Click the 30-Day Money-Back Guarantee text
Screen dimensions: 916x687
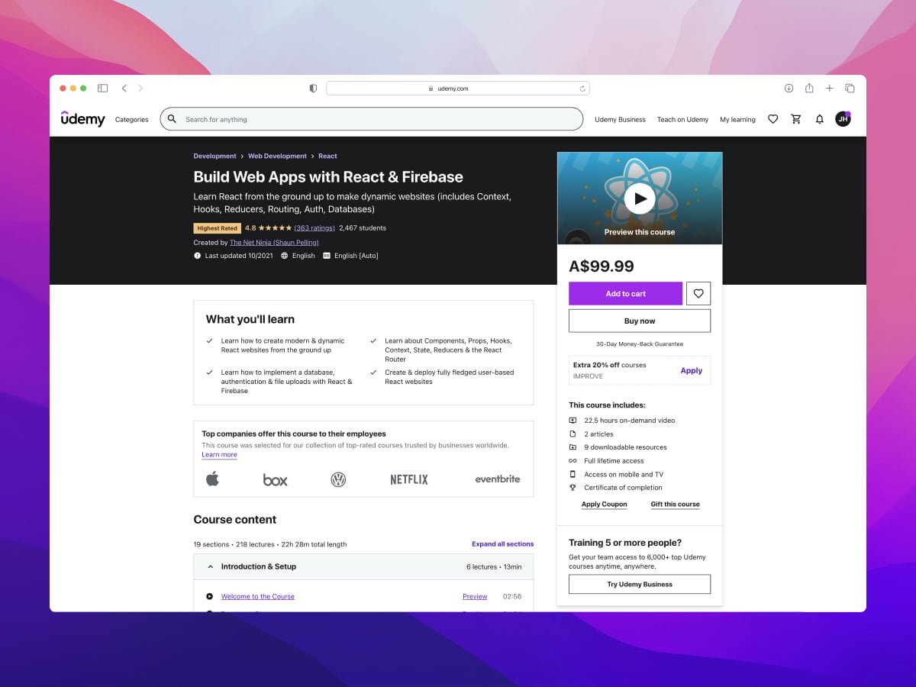pos(640,344)
